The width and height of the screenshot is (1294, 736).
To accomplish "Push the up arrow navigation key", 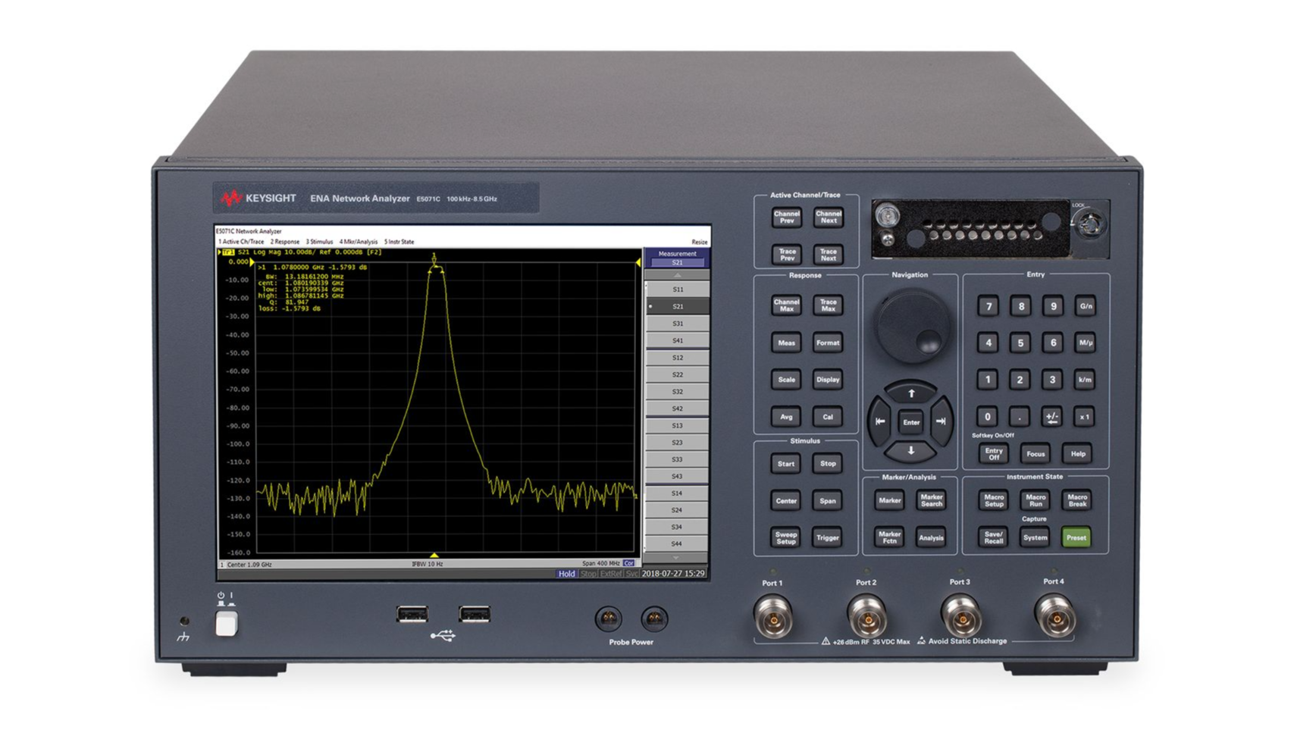I will tap(910, 393).
